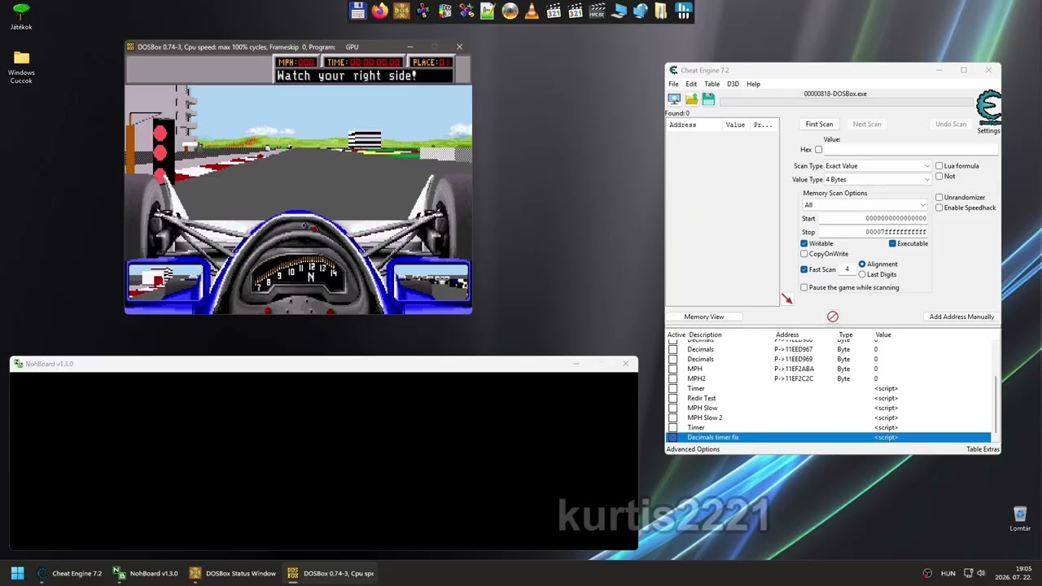Open the Value Type dropdown
The width and height of the screenshot is (1042, 586).
(x=878, y=179)
